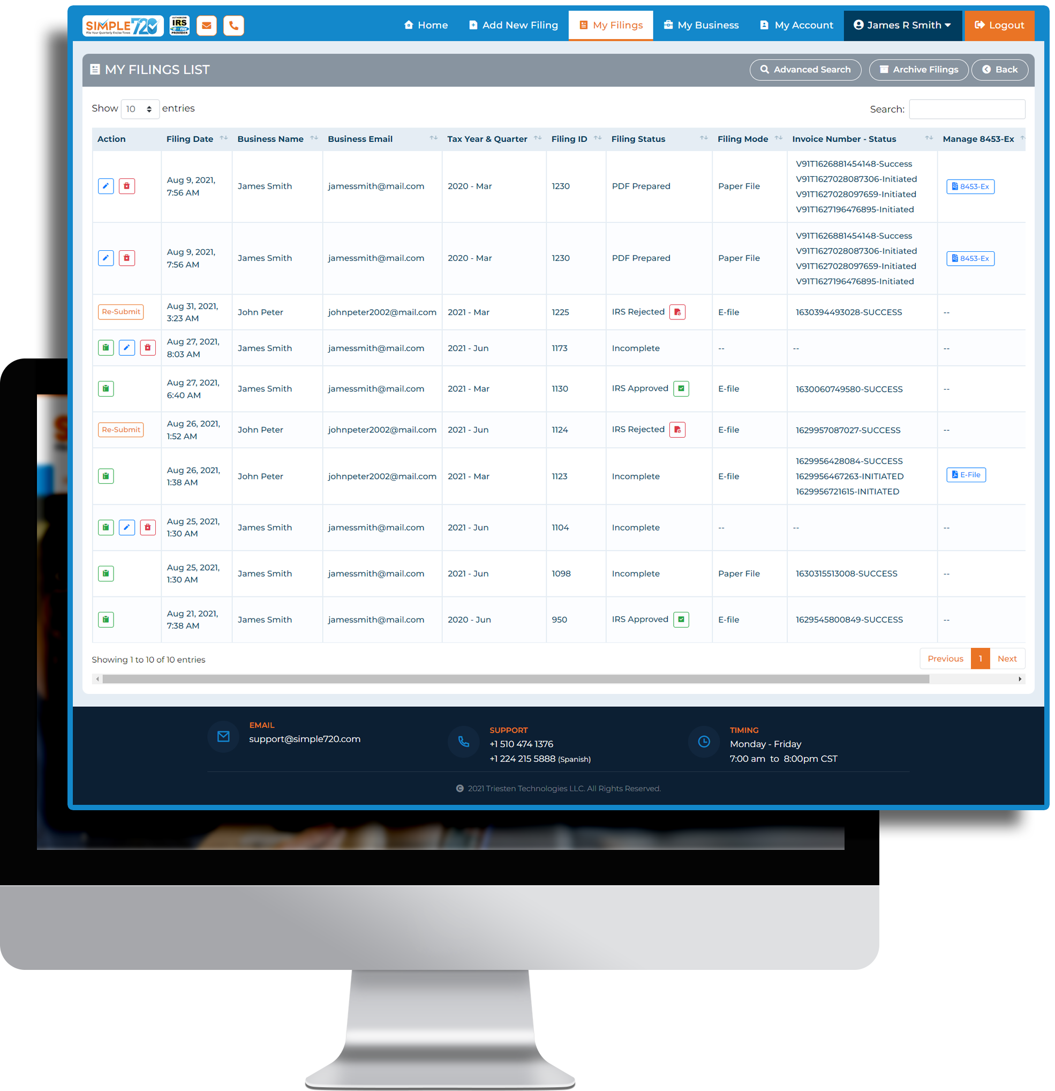This screenshot has width=1055, height=1091.
Task: Select the My Business tab in navigation
Action: click(704, 24)
